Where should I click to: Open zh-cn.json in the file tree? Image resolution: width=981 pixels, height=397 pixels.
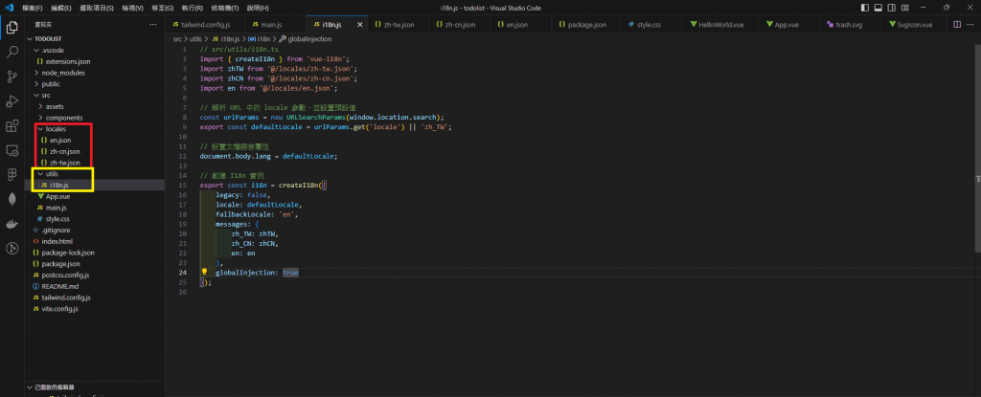[95, 151]
